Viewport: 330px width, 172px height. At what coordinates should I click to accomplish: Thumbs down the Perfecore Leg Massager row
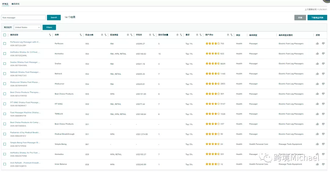click(323, 43)
